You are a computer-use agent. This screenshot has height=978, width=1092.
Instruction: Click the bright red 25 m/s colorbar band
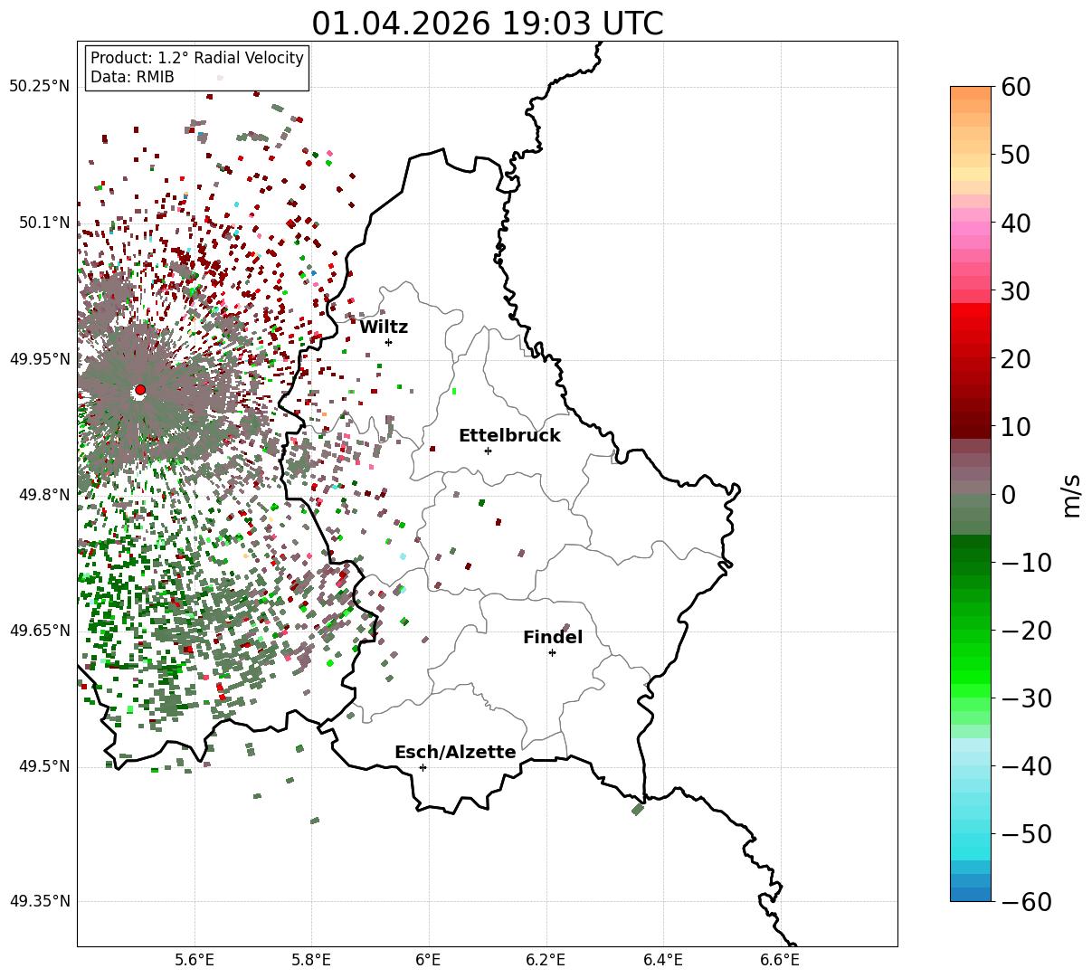(971, 325)
